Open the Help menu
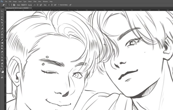173x110 pixels. 51,2
